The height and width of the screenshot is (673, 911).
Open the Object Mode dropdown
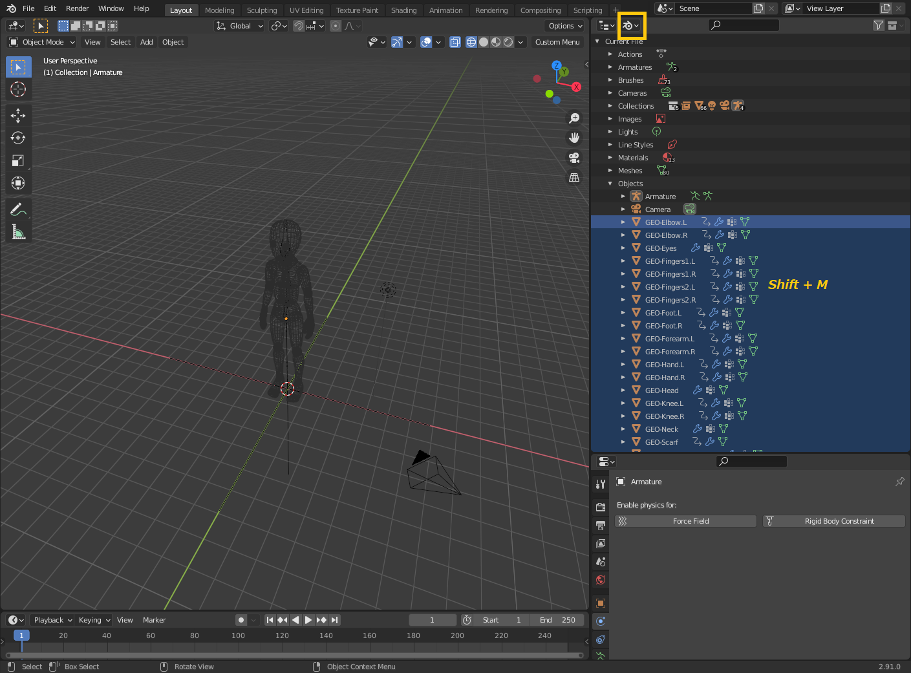click(42, 42)
